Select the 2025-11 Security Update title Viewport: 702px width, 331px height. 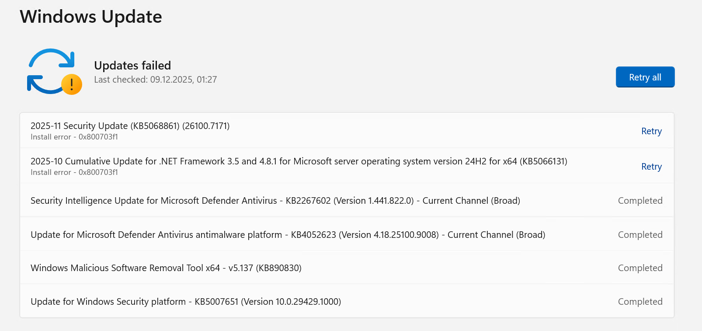click(130, 126)
